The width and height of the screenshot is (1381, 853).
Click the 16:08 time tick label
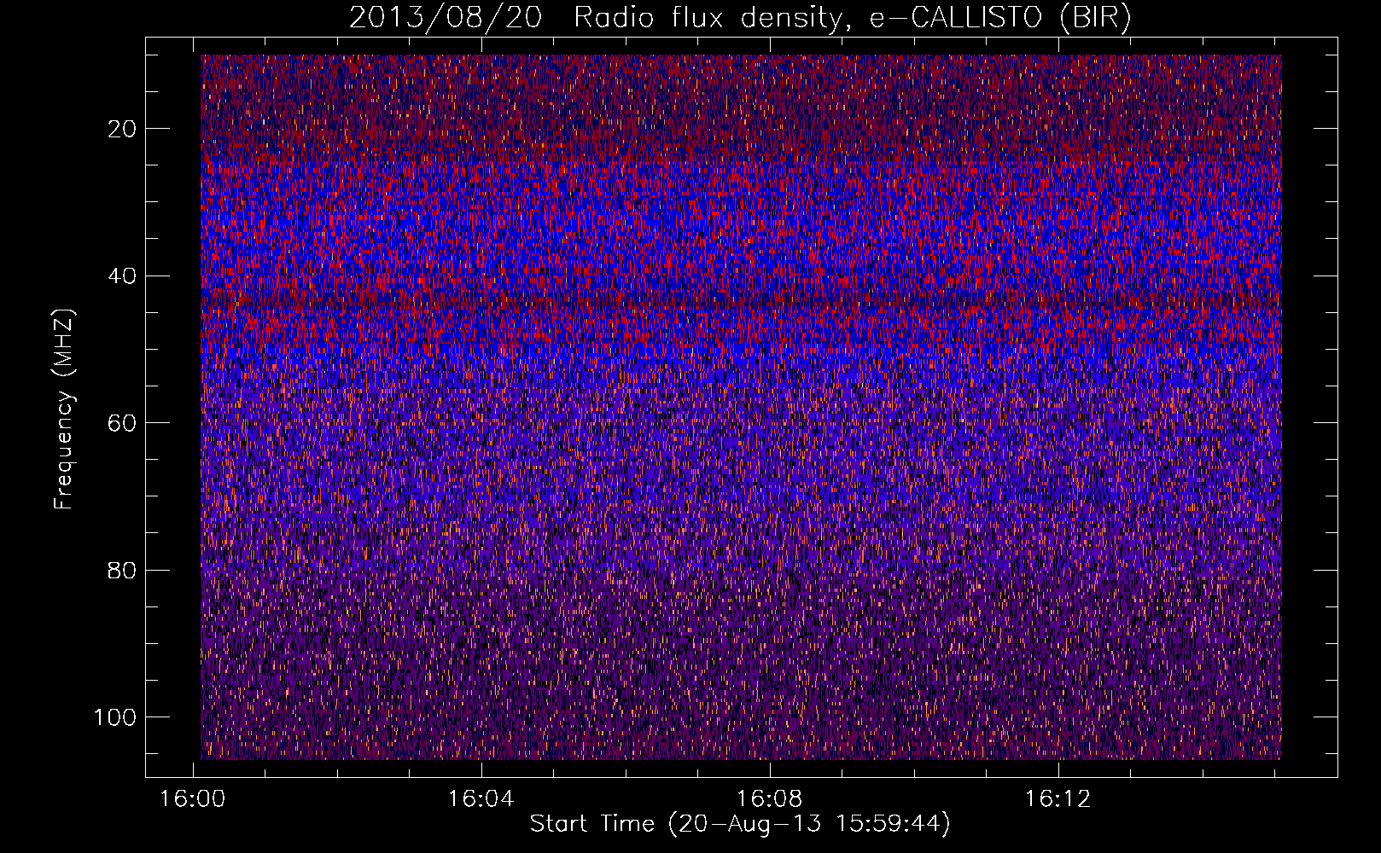(770, 799)
